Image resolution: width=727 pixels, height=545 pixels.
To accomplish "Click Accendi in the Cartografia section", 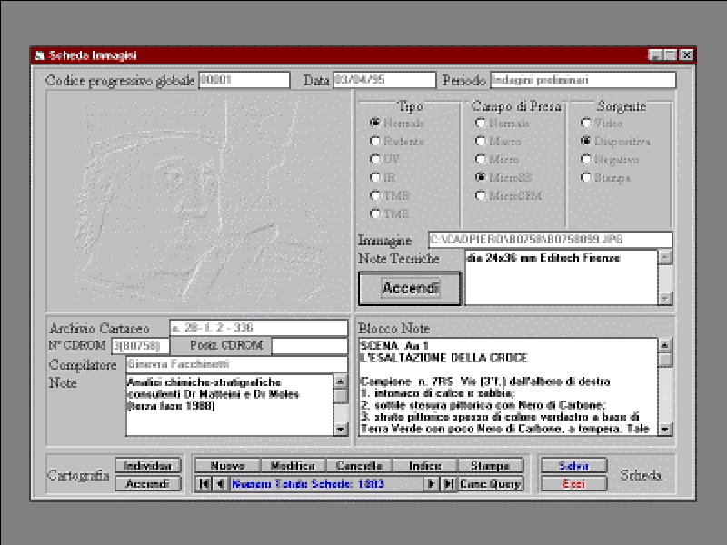I will coord(147,484).
